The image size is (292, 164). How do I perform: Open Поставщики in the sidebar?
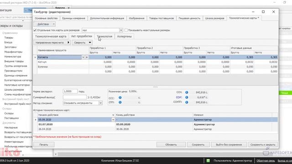click(11, 118)
